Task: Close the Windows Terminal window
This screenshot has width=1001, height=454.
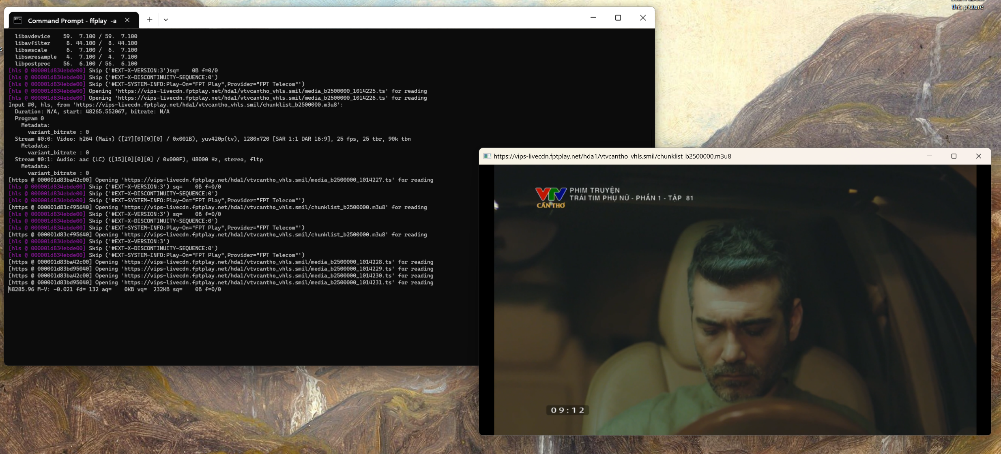Action: pos(642,17)
